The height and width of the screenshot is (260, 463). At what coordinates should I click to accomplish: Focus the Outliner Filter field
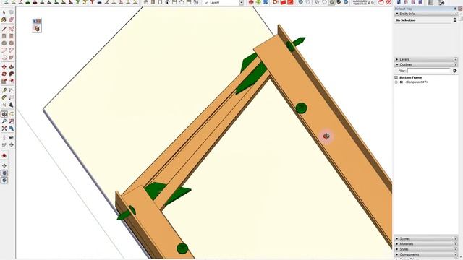429,71
